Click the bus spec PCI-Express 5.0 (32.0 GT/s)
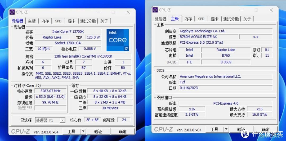The image size is (286, 141). point(226,43)
